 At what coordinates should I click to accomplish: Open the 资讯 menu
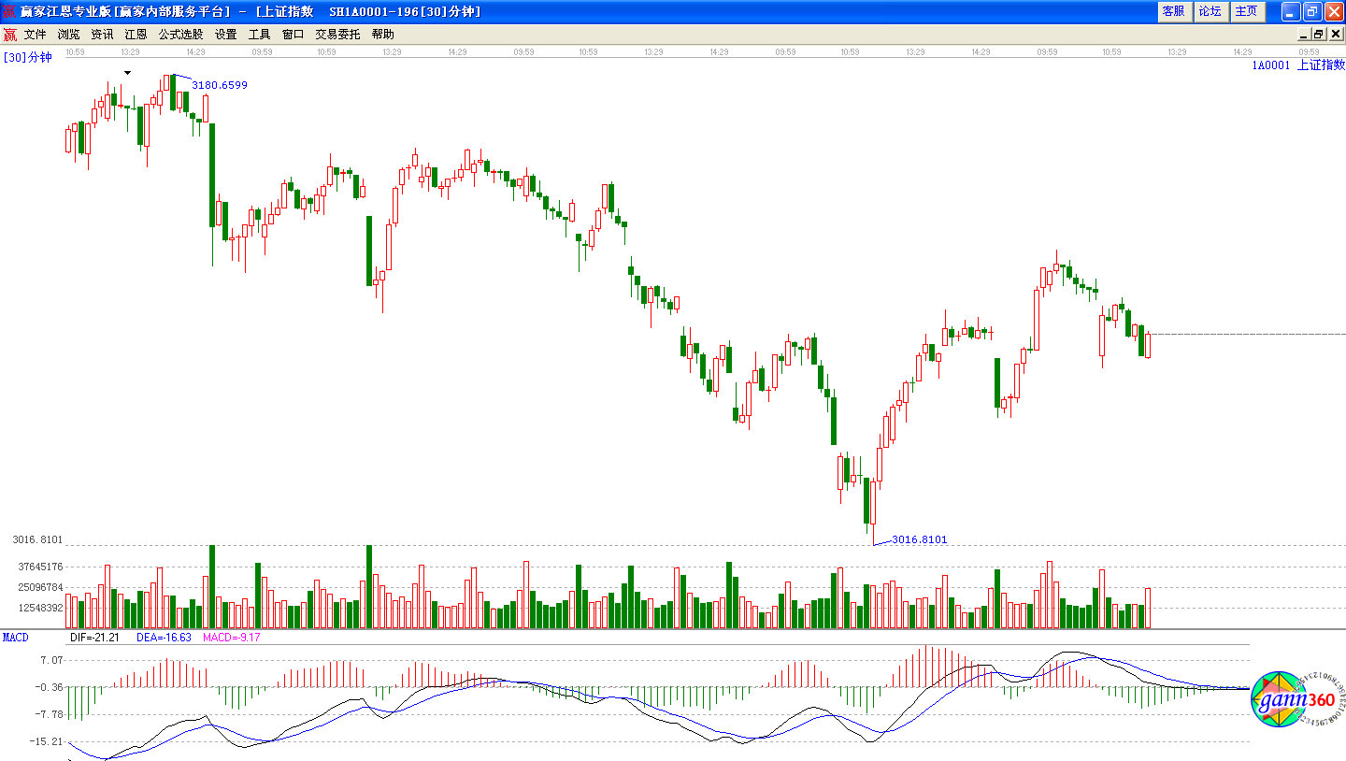tap(102, 35)
